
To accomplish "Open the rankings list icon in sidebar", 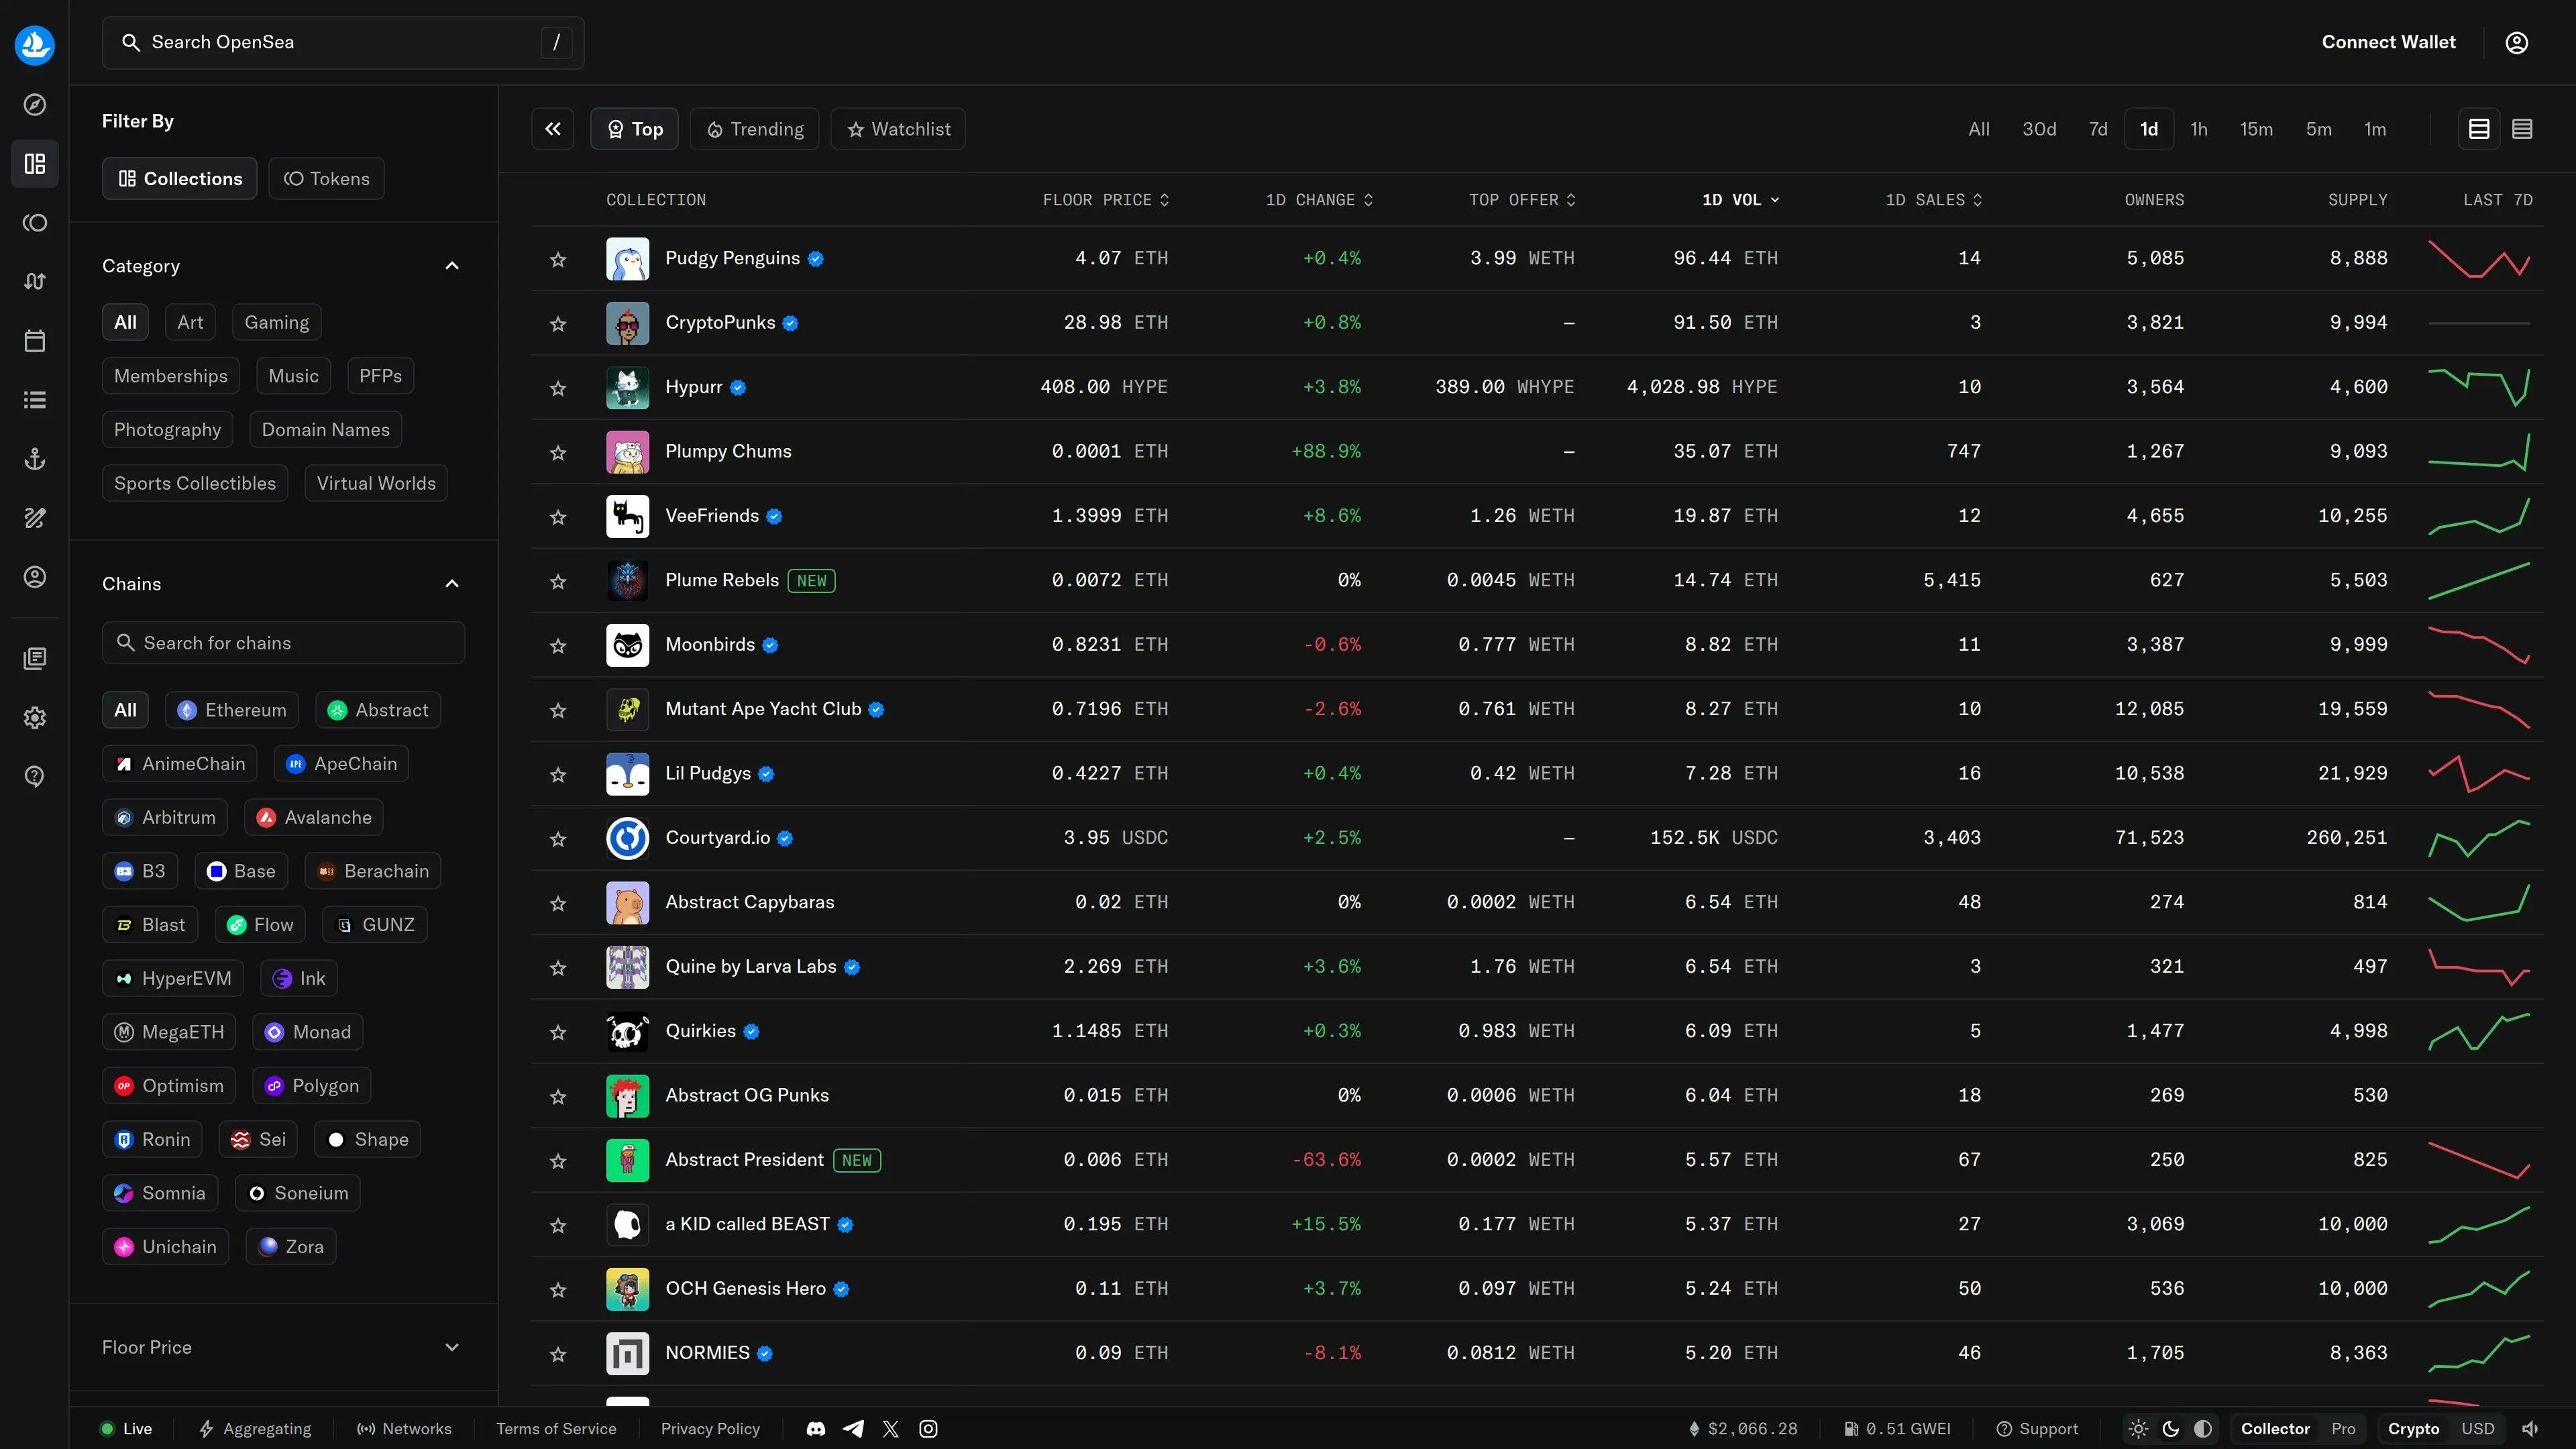I will [x=35, y=399].
